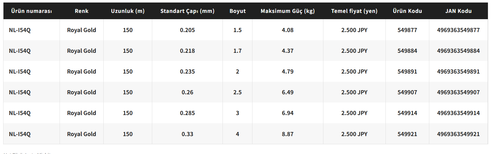
Task: Click the "JAN Kodu" column header
Action: [458, 11]
